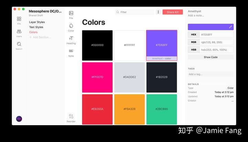Click the Filter search field
The height and width of the screenshot is (142, 248).
click(x=135, y=12)
